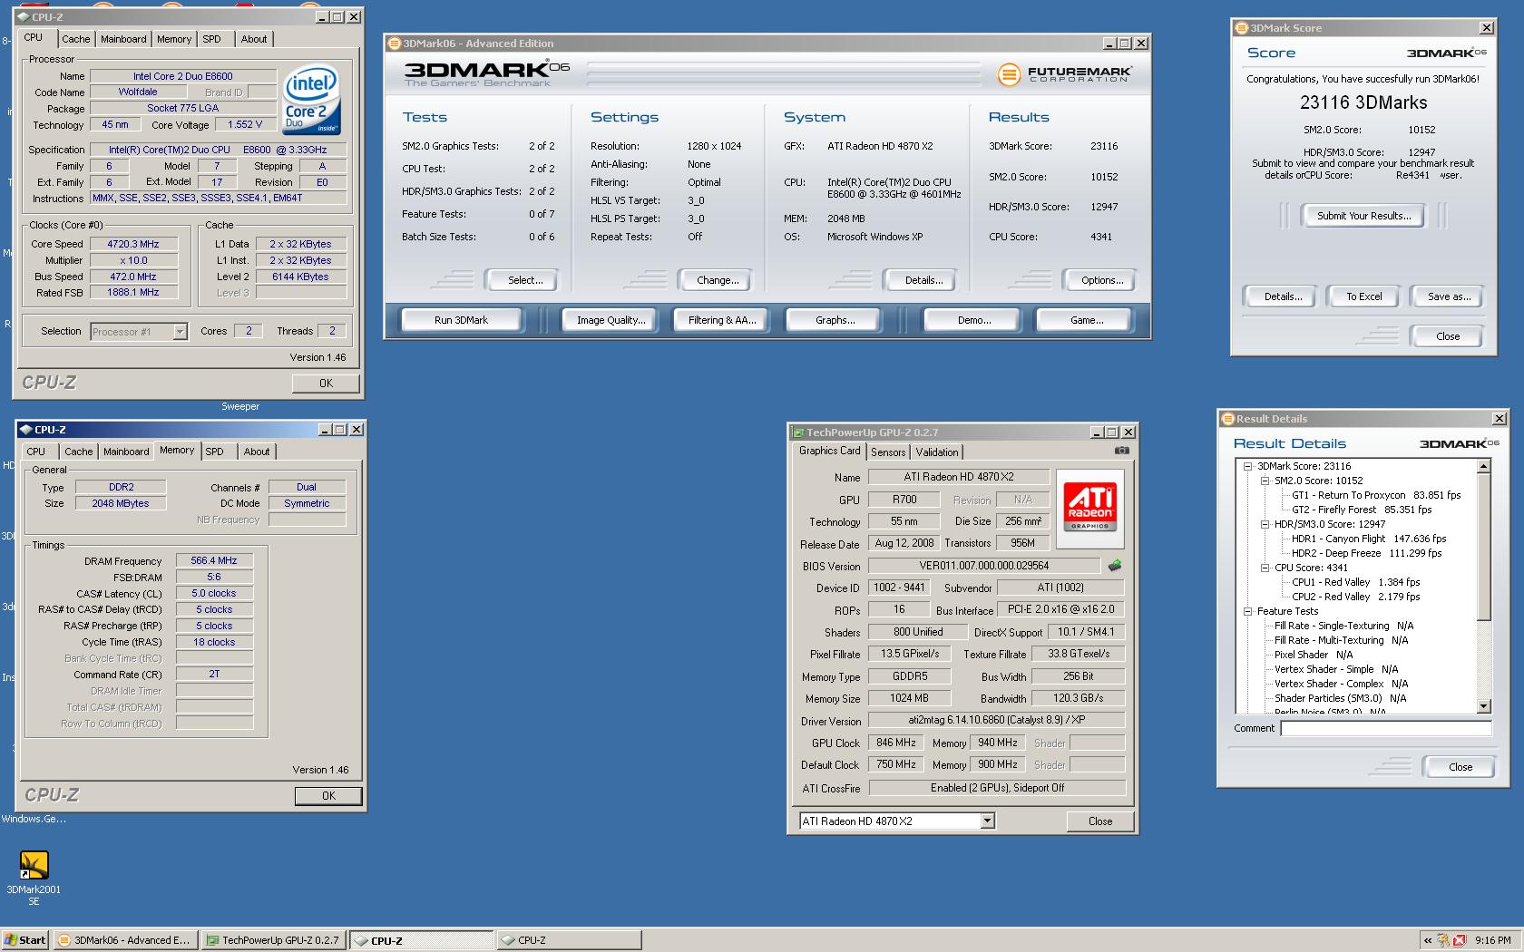The width and height of the screenshot is (1524, 952).
Task: Collapse the CPU Score tree node
Action: (x=1265, y=568)
